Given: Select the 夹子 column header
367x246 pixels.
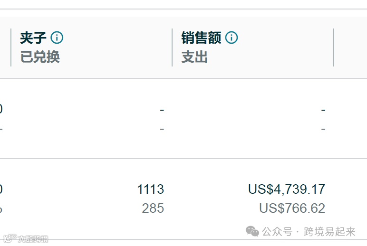Looking at the screenshot, I should [33, 38].
